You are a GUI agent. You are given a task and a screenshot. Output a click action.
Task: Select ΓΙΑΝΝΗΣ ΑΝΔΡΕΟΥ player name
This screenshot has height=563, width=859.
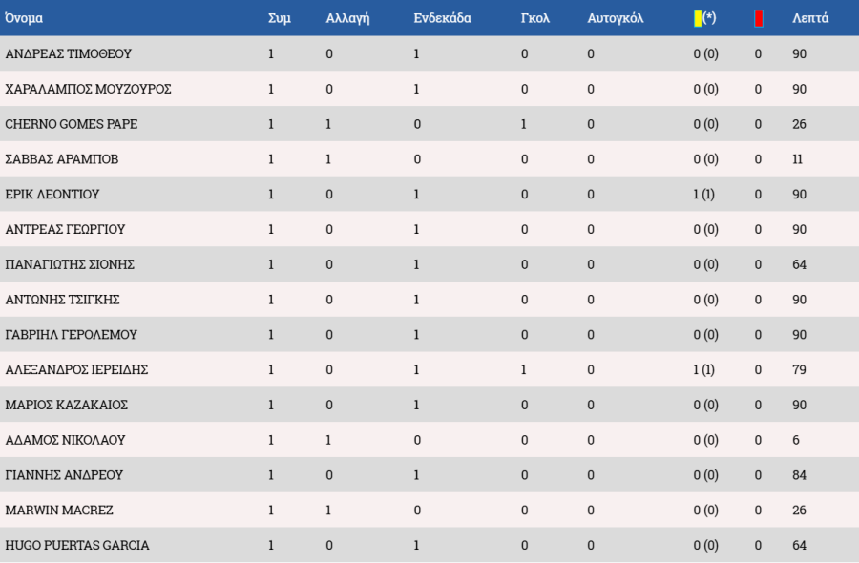(x=64, y=475)
